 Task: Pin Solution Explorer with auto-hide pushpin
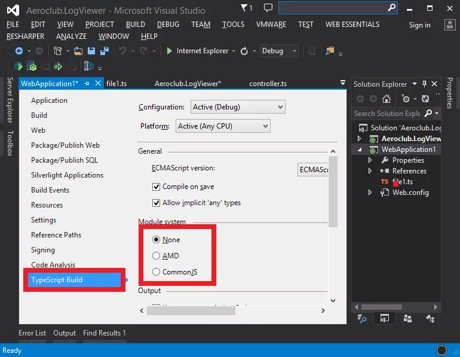click(424, 84)
